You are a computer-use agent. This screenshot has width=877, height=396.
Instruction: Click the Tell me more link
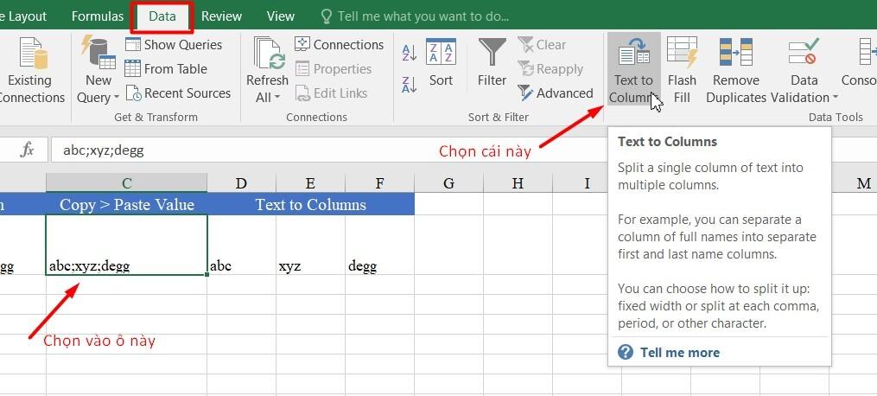click(679, 352)
